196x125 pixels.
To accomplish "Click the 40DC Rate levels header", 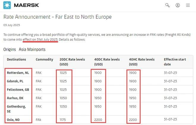I will [107, 62].
